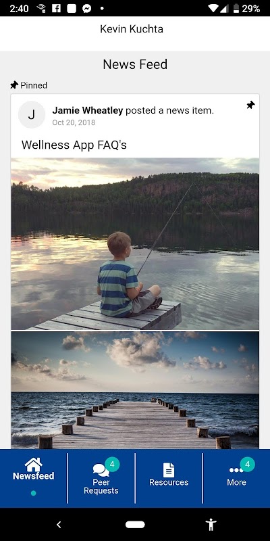Tap the More tab notification badge

point(247,465)
